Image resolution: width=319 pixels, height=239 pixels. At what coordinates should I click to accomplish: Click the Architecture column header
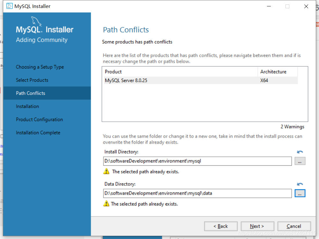click(278, 72)
